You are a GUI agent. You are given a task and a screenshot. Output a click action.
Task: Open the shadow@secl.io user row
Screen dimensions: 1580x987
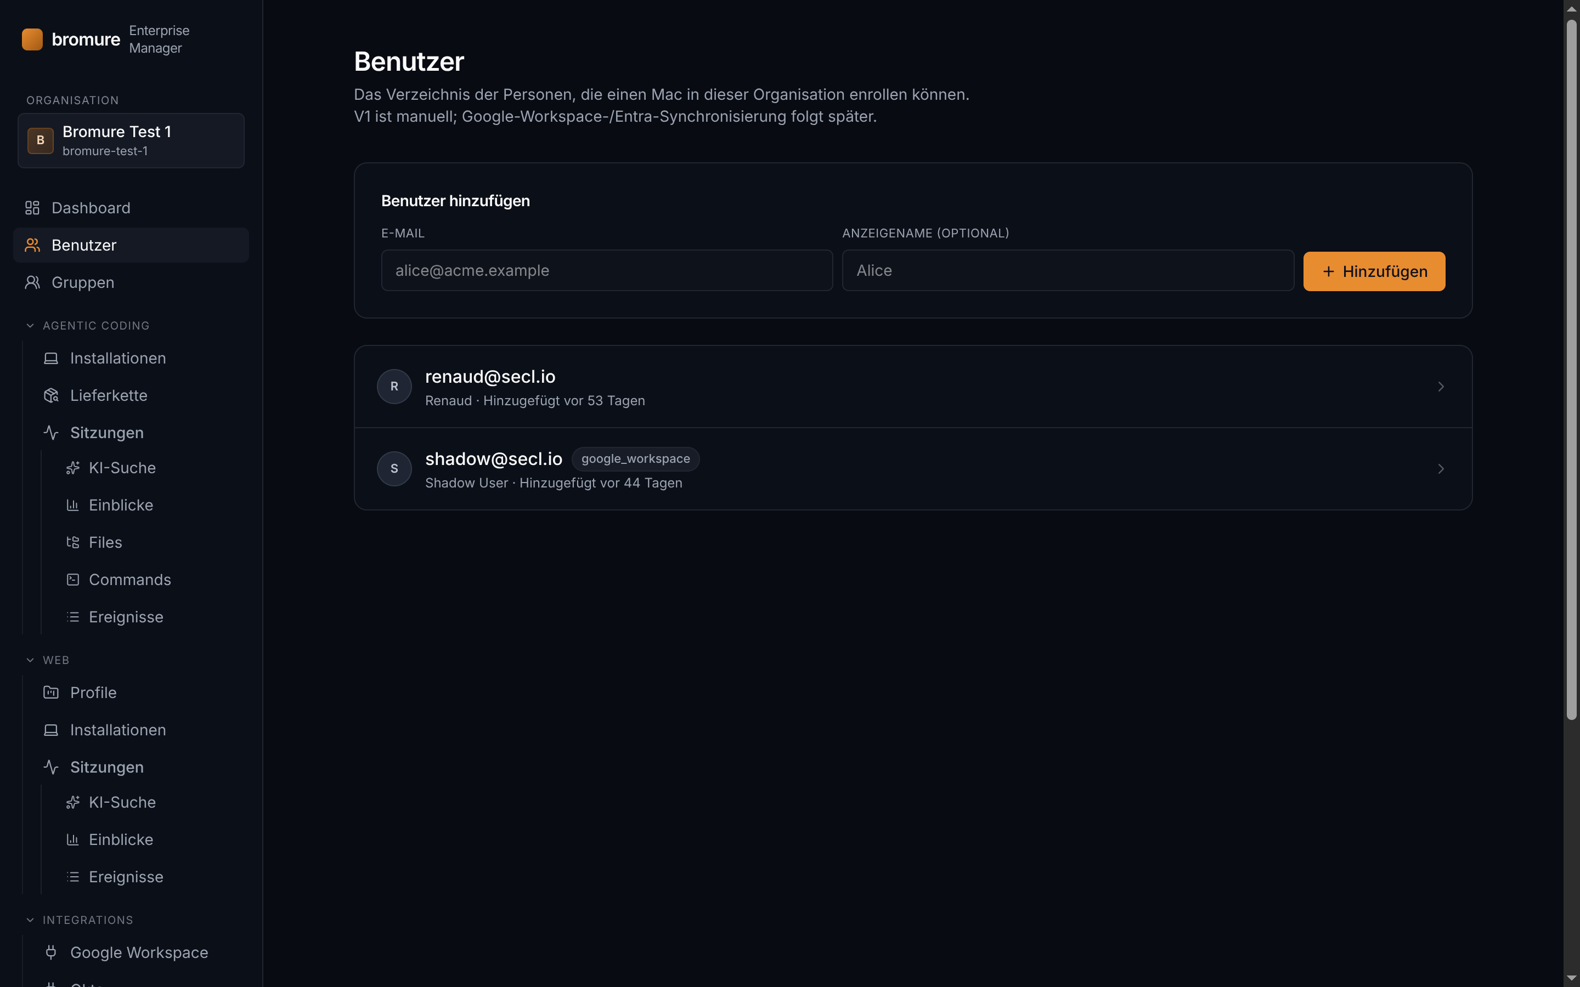(x=913, y=469)
